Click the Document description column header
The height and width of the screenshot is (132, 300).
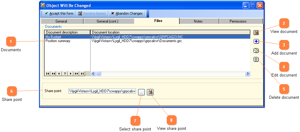[x=67, y=32]
